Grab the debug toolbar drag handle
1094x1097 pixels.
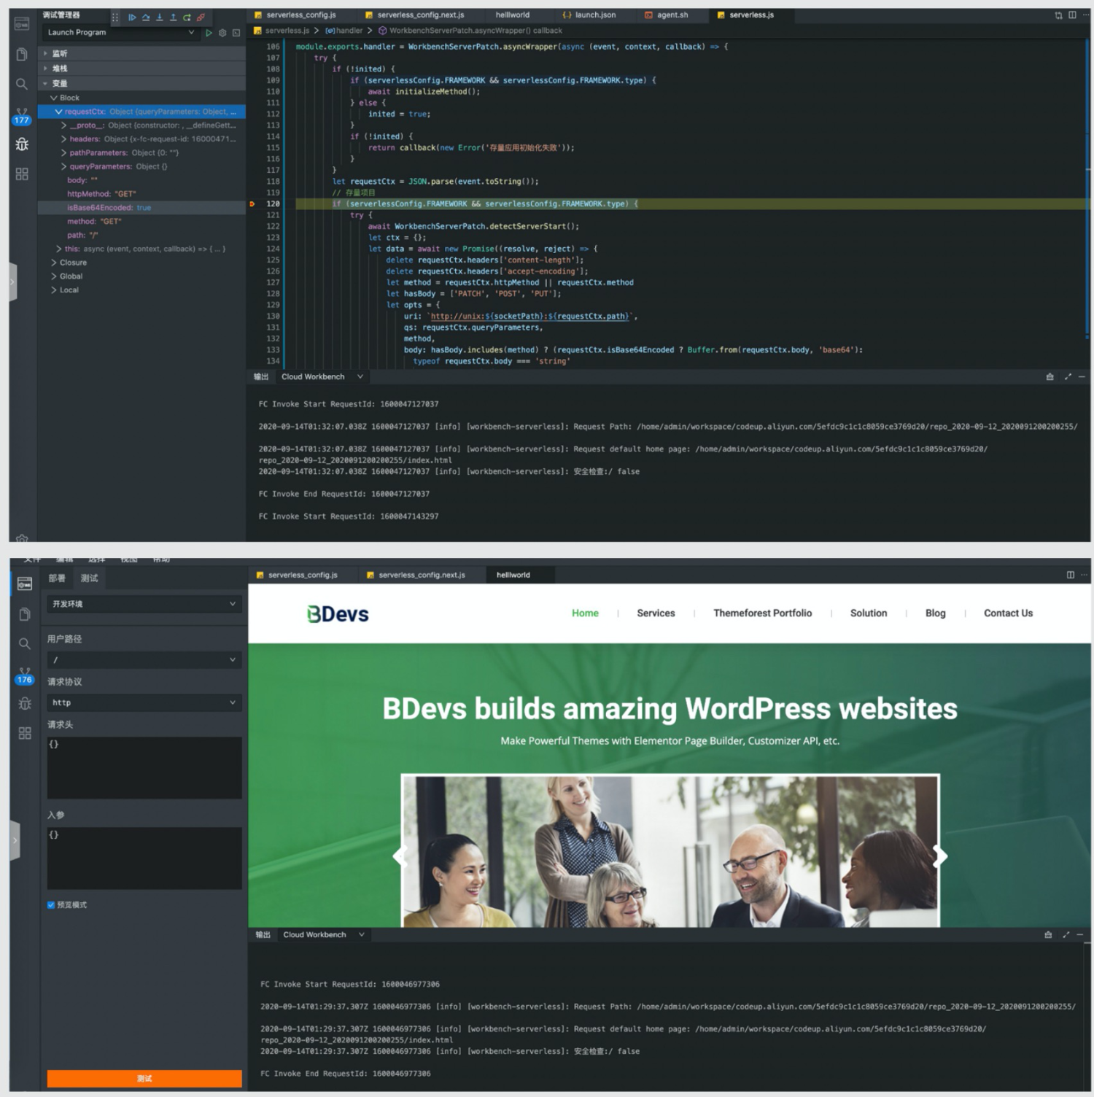click(115, 17)
